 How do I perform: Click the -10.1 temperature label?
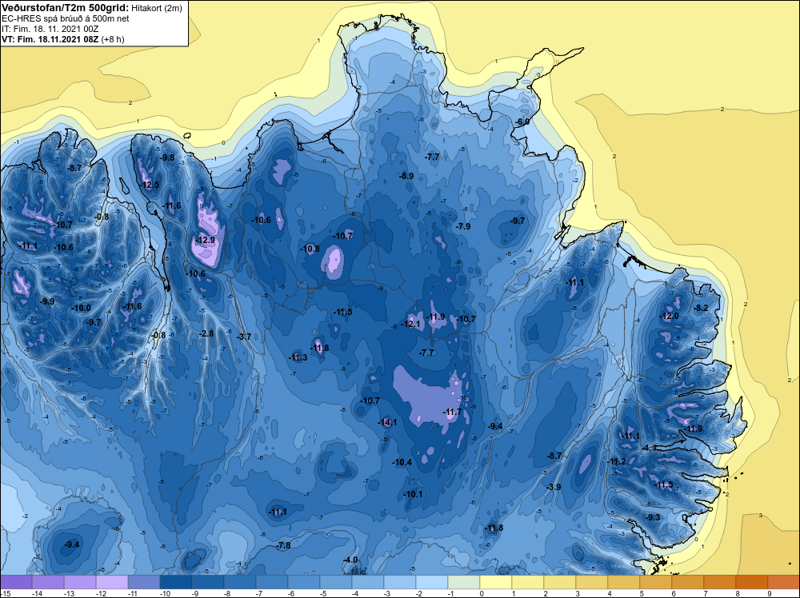[414, 494]
